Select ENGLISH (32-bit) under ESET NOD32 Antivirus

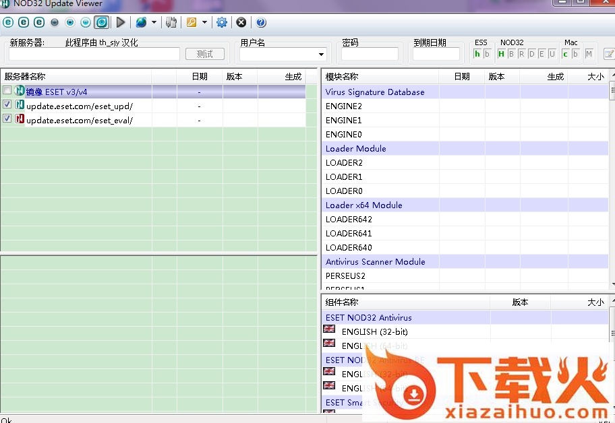tap(465, 331)
